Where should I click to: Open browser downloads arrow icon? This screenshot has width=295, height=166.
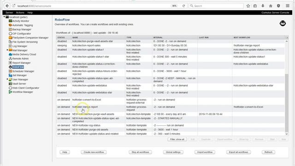(x=263, y=6)
